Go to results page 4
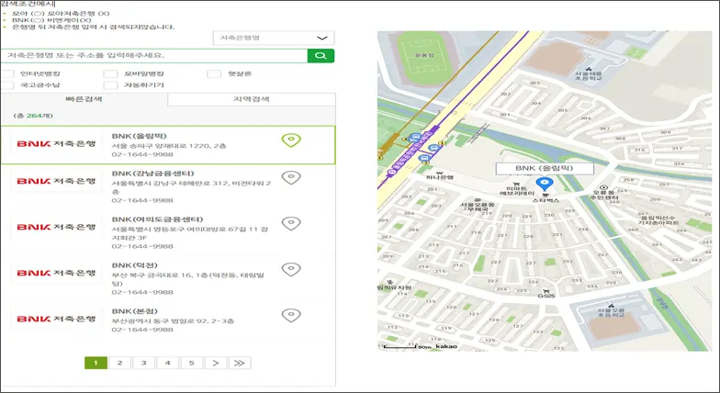The image size is (720, 393). [167, 364]
